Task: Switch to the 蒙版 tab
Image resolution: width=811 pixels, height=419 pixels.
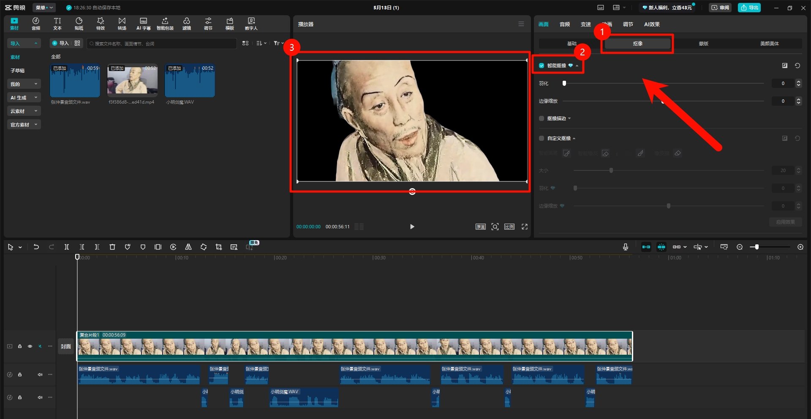Action: (x=703, y=44)
